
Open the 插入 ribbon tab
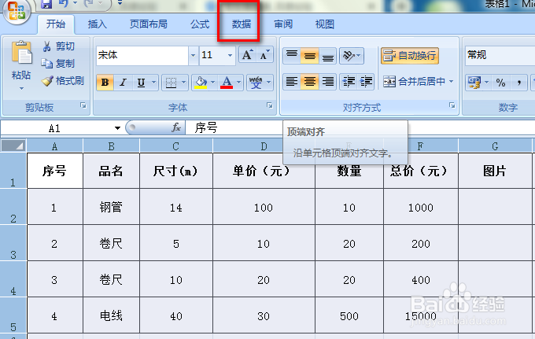[98, 24]
